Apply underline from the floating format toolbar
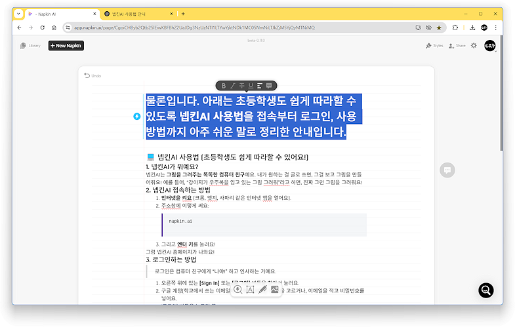The image size is (515, 327). 251,86
